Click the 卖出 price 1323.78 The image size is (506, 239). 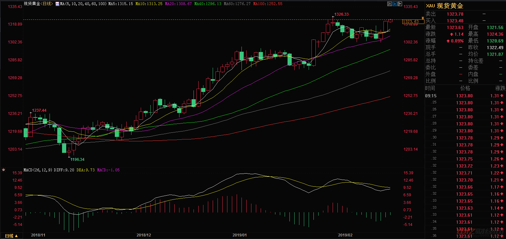455,14
